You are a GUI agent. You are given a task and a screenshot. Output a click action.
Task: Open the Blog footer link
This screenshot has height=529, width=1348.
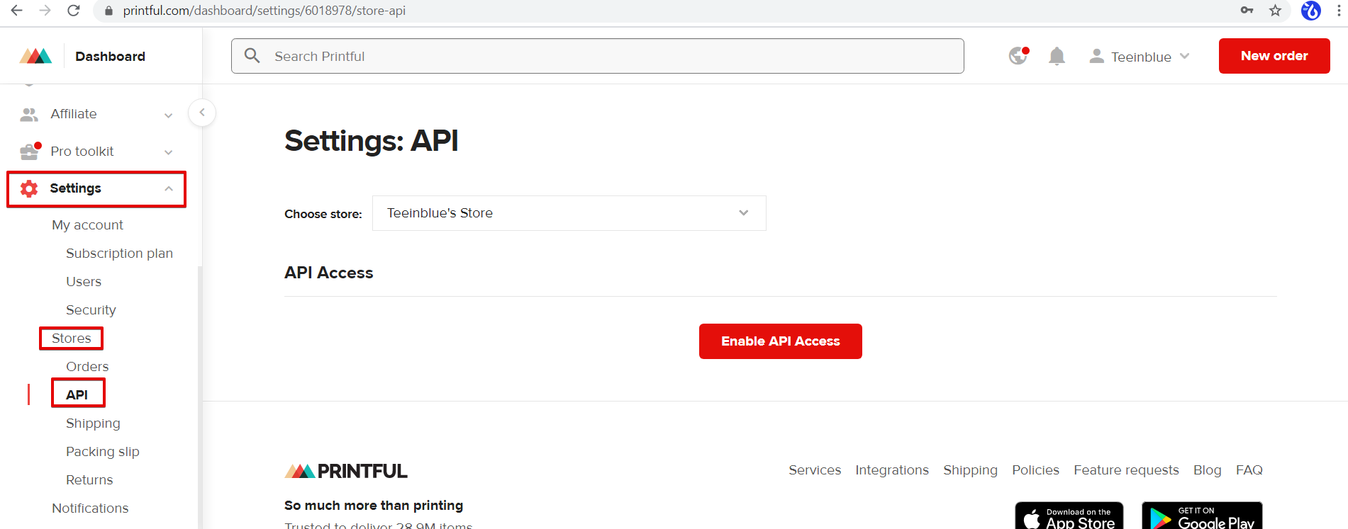point(1207,470)
